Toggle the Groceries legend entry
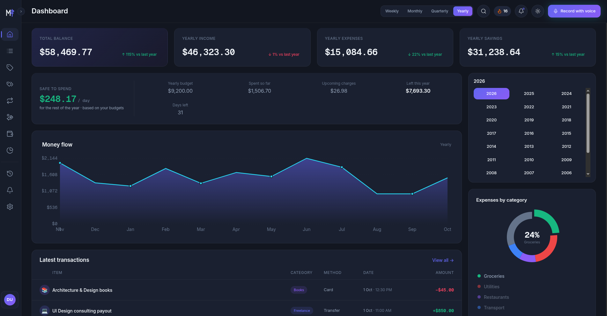This screenshot has height=316, width=607. [491, 276]
